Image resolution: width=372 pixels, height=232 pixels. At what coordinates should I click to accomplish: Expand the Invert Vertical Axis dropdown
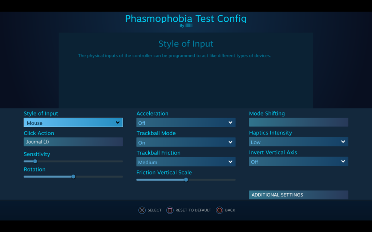coord(298,161)
